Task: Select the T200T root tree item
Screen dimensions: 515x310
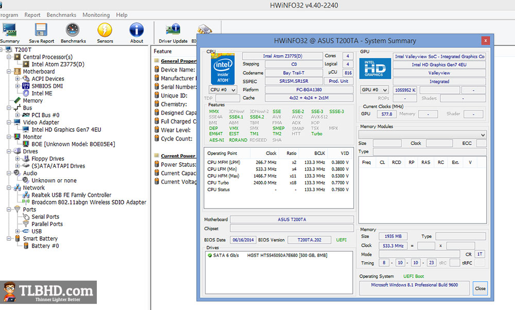Action: [x=23, y=49]
